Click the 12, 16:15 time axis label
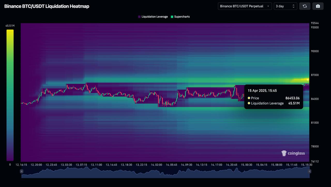 (x=21, y=165)
